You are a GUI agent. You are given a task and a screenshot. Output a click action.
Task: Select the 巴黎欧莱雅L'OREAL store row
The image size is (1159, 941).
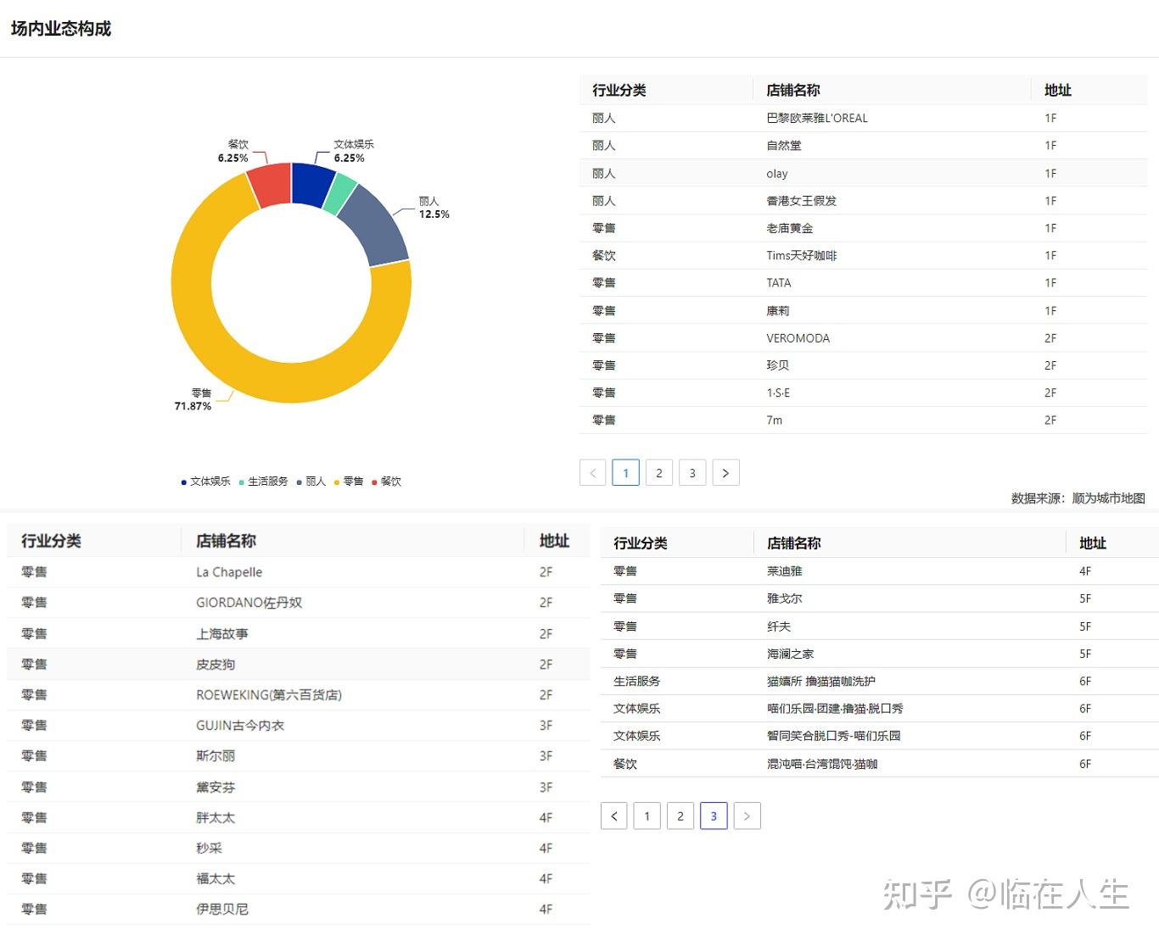(x=863, y=118)
